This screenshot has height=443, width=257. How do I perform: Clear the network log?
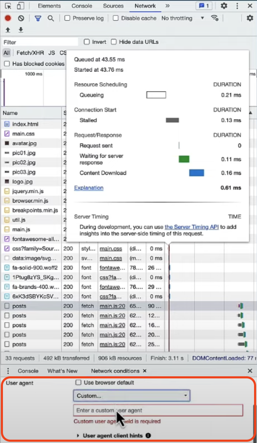(21, 18)
